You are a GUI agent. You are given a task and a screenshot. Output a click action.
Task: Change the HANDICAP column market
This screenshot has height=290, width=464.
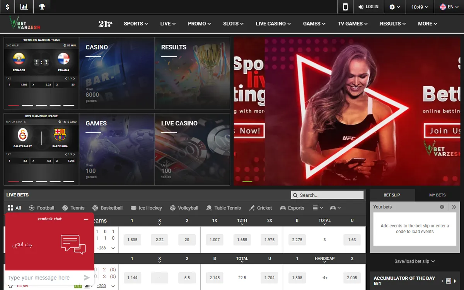(x=324, y=259)
